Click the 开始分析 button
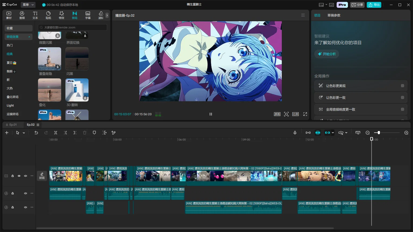 (327, 54)
